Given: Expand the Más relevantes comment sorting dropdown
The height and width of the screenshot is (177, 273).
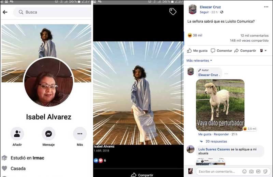Looking at the screenshot, I should pyautogui.click(x=199, y=60).
